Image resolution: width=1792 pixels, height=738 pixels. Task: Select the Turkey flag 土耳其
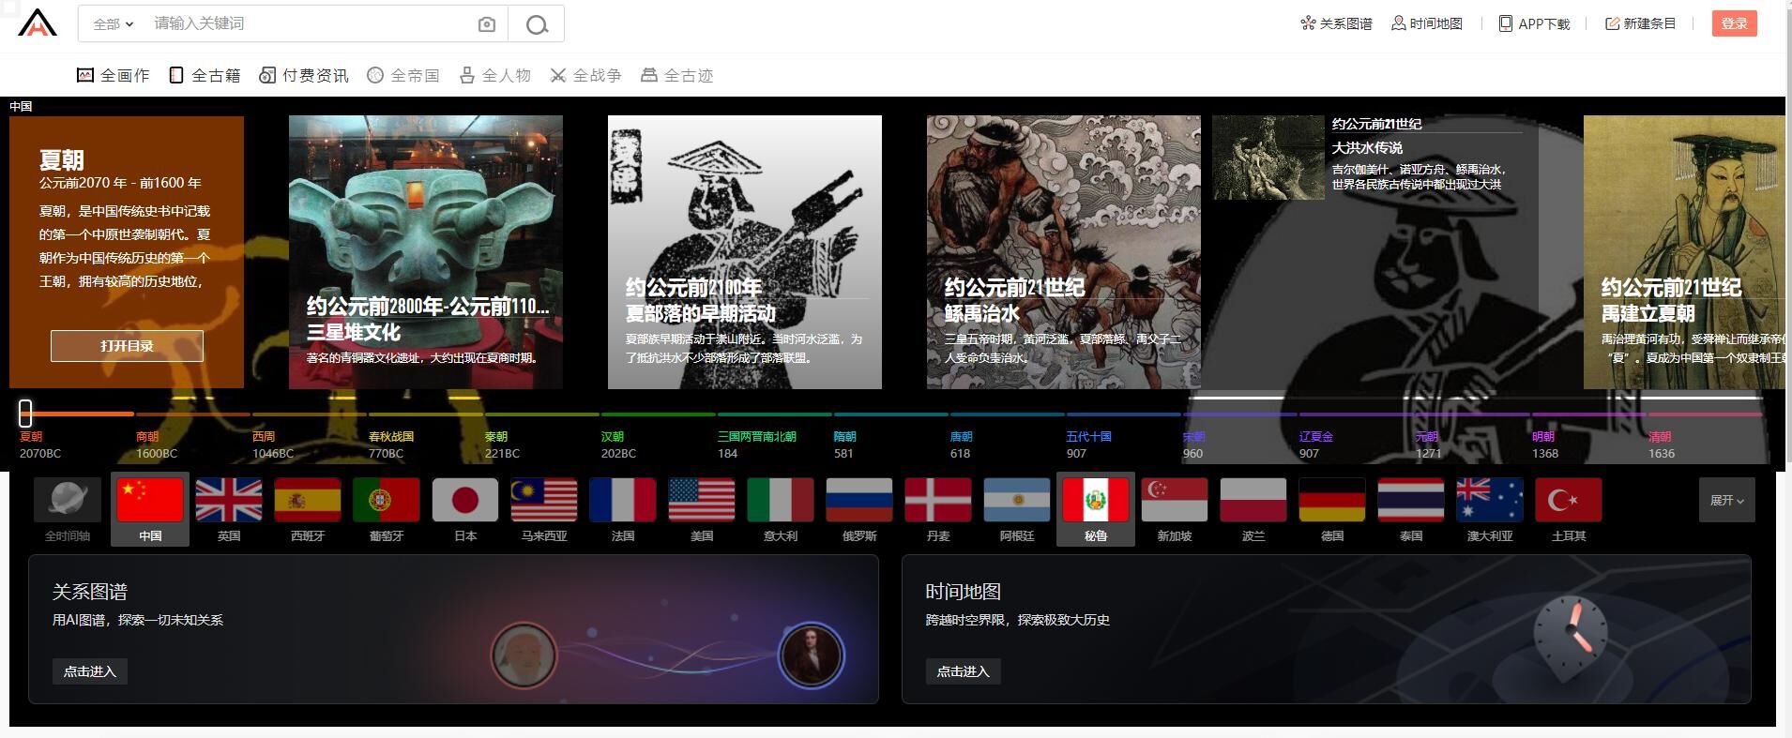click(1569, 501)
